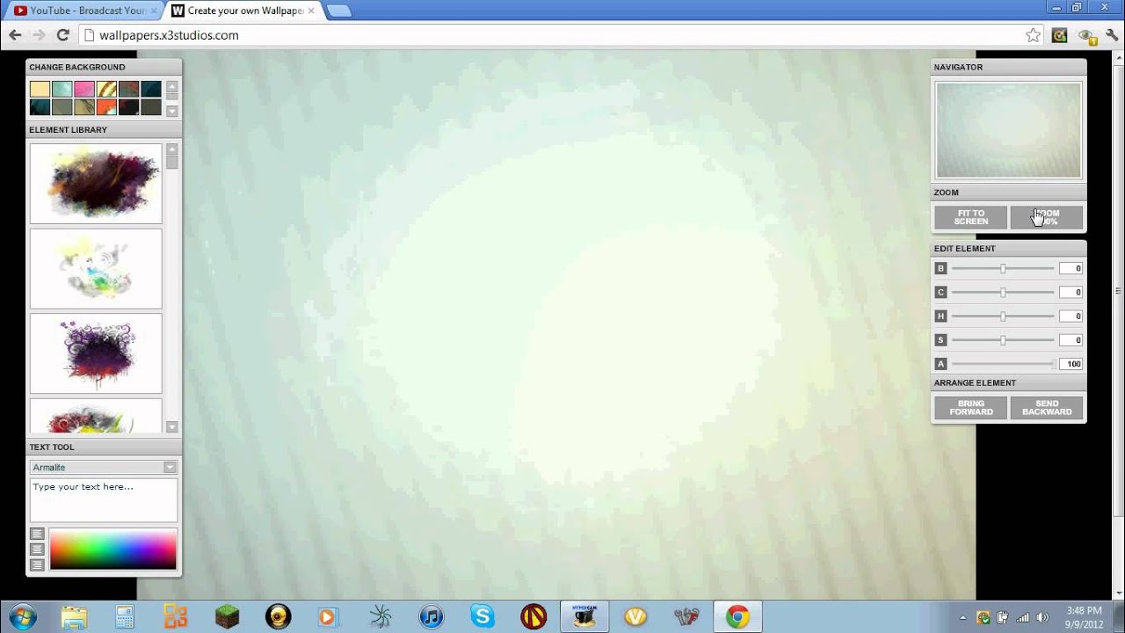Close the Create your own Wallpaper tab
This screenshot has width=1125, height=633.
[x=311, y=11]
